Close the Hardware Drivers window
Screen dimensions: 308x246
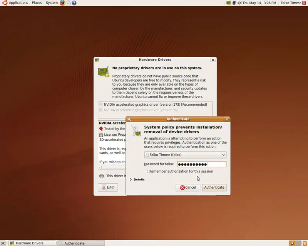[213, 60]
